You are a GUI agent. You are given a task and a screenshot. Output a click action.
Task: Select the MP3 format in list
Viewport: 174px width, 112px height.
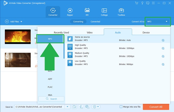coord(50,39)
